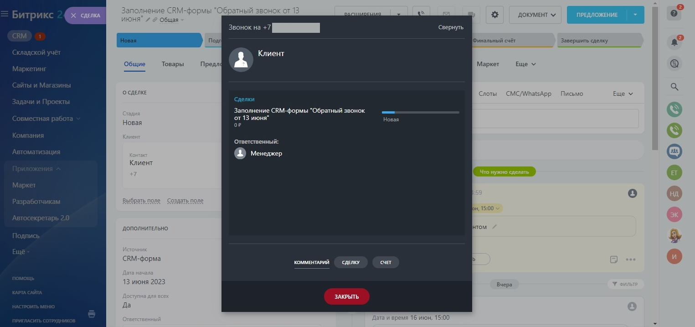Image resolution: width=695 pixels, height=327 pixels.
Task: Click the green phone call icon
Action: pyautogui.click(x=674, y=130)
